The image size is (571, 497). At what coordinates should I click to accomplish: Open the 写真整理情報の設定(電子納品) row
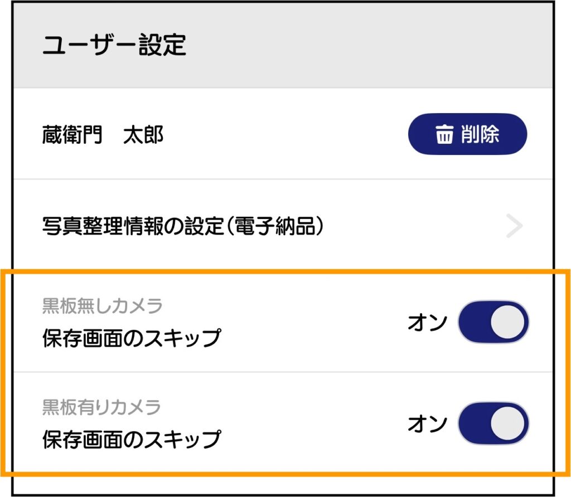[x=183, y=226]
